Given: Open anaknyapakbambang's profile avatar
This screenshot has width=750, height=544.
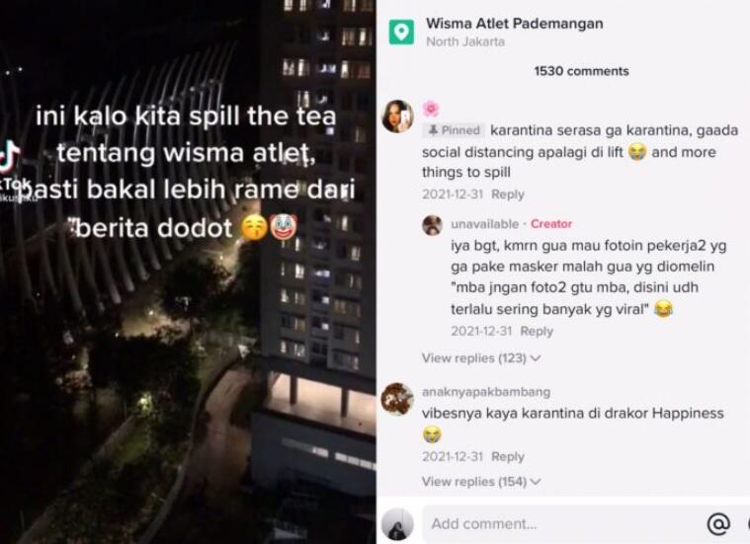Looking at the screenshot, I should 397,399.
